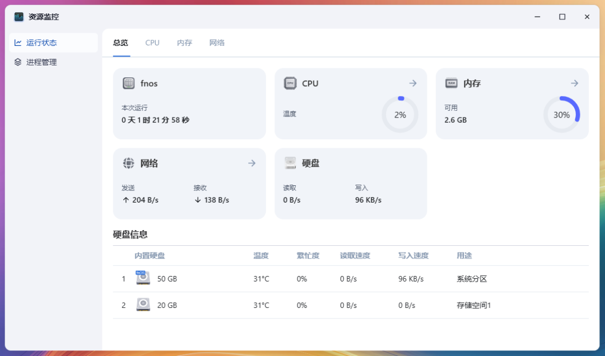Image resolution: width=605 pixels, height=356 pixels.
Task: Click the 50 GB disk size text
Action: pos(167,279)
